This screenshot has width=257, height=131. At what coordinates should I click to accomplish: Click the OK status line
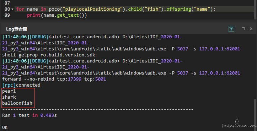(x=5, y=127)
